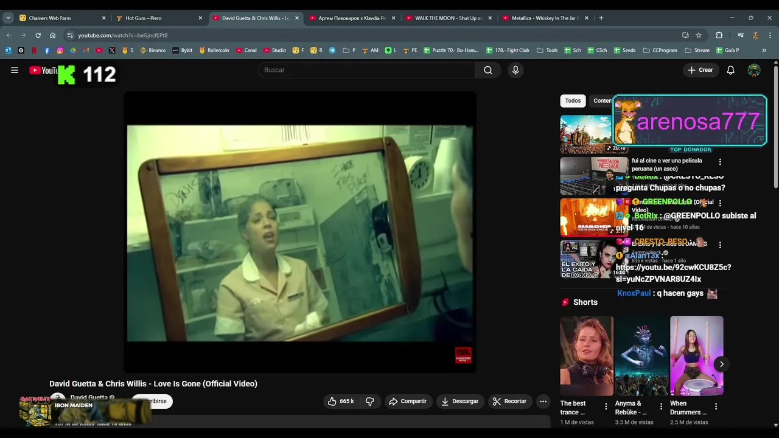Open Chrome three-dot menu
This screenshot has height=438, width=779.
coord(770,35)
